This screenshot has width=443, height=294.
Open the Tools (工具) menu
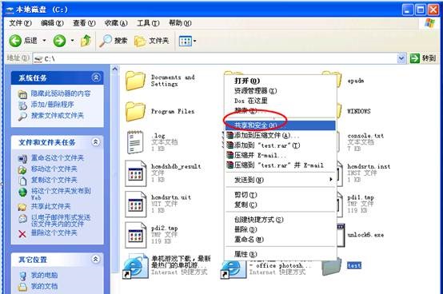(148, 23)
